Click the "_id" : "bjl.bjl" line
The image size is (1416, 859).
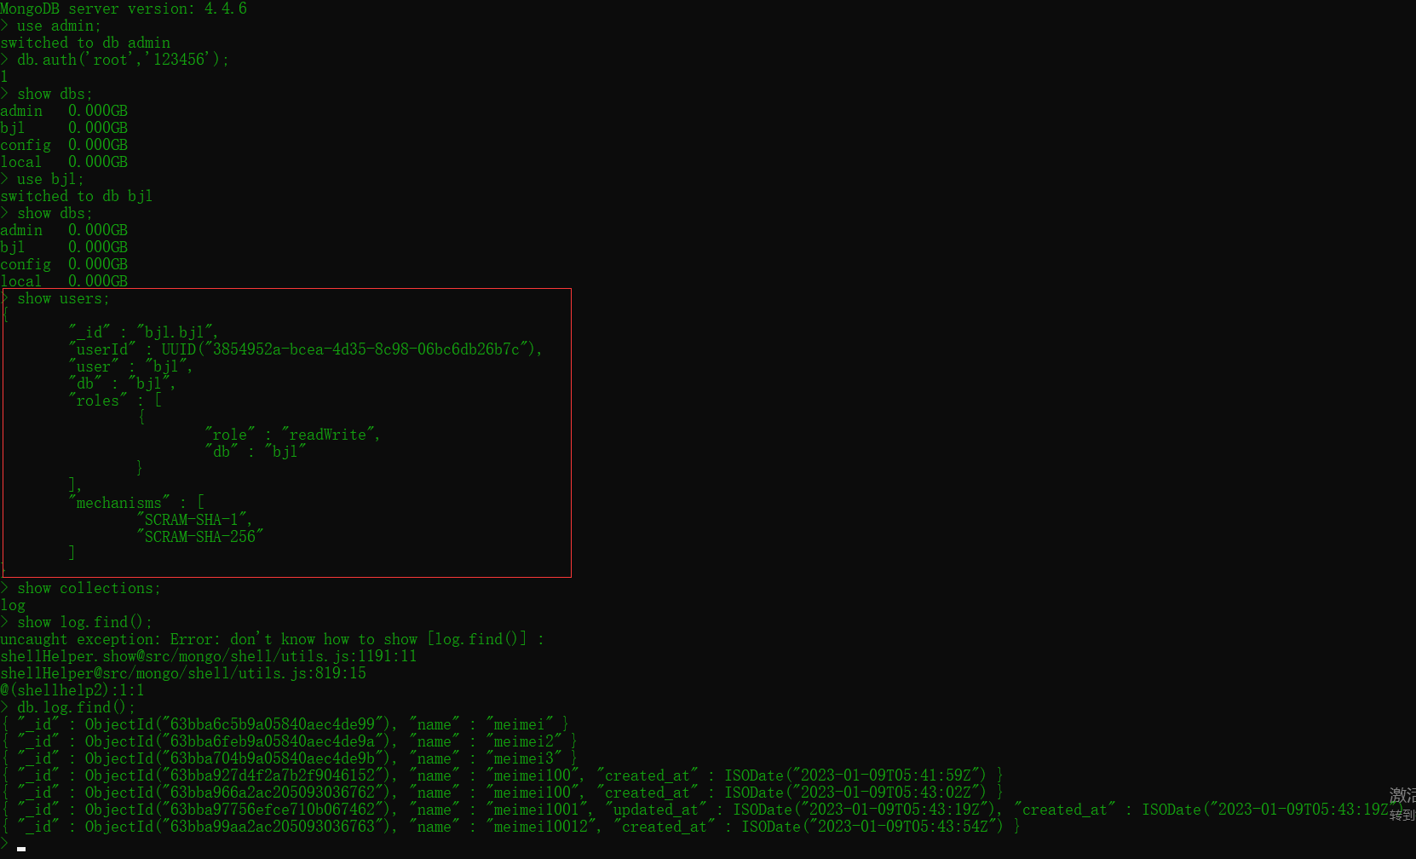click(x=143, y=332)
